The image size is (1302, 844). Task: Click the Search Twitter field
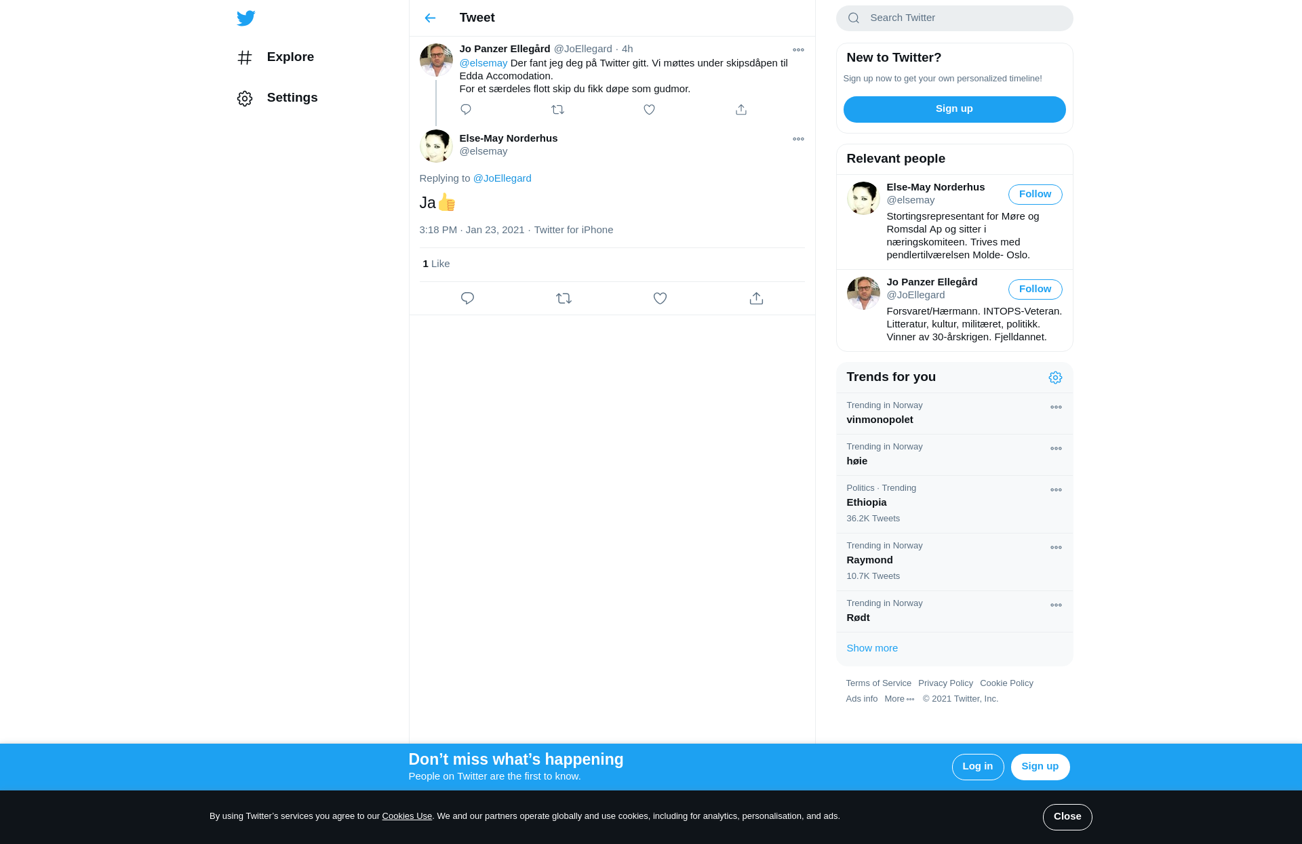[x=954, y=18]
